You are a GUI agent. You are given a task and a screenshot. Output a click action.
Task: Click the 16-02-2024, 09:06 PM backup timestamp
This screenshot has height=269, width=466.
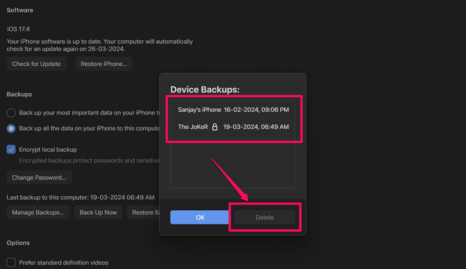256,109
